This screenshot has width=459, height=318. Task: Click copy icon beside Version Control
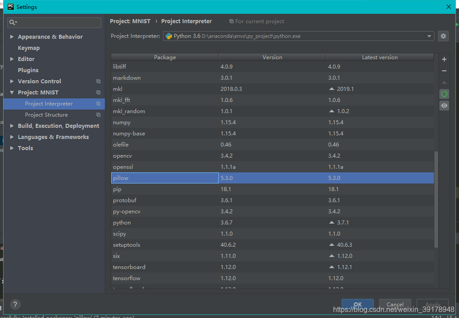(x=98, y=81)
